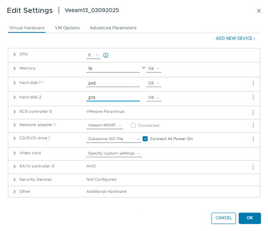This screenshot has height=231, width=268.
Task: Click the CPU info icon
Action: (x=106, y=55)
